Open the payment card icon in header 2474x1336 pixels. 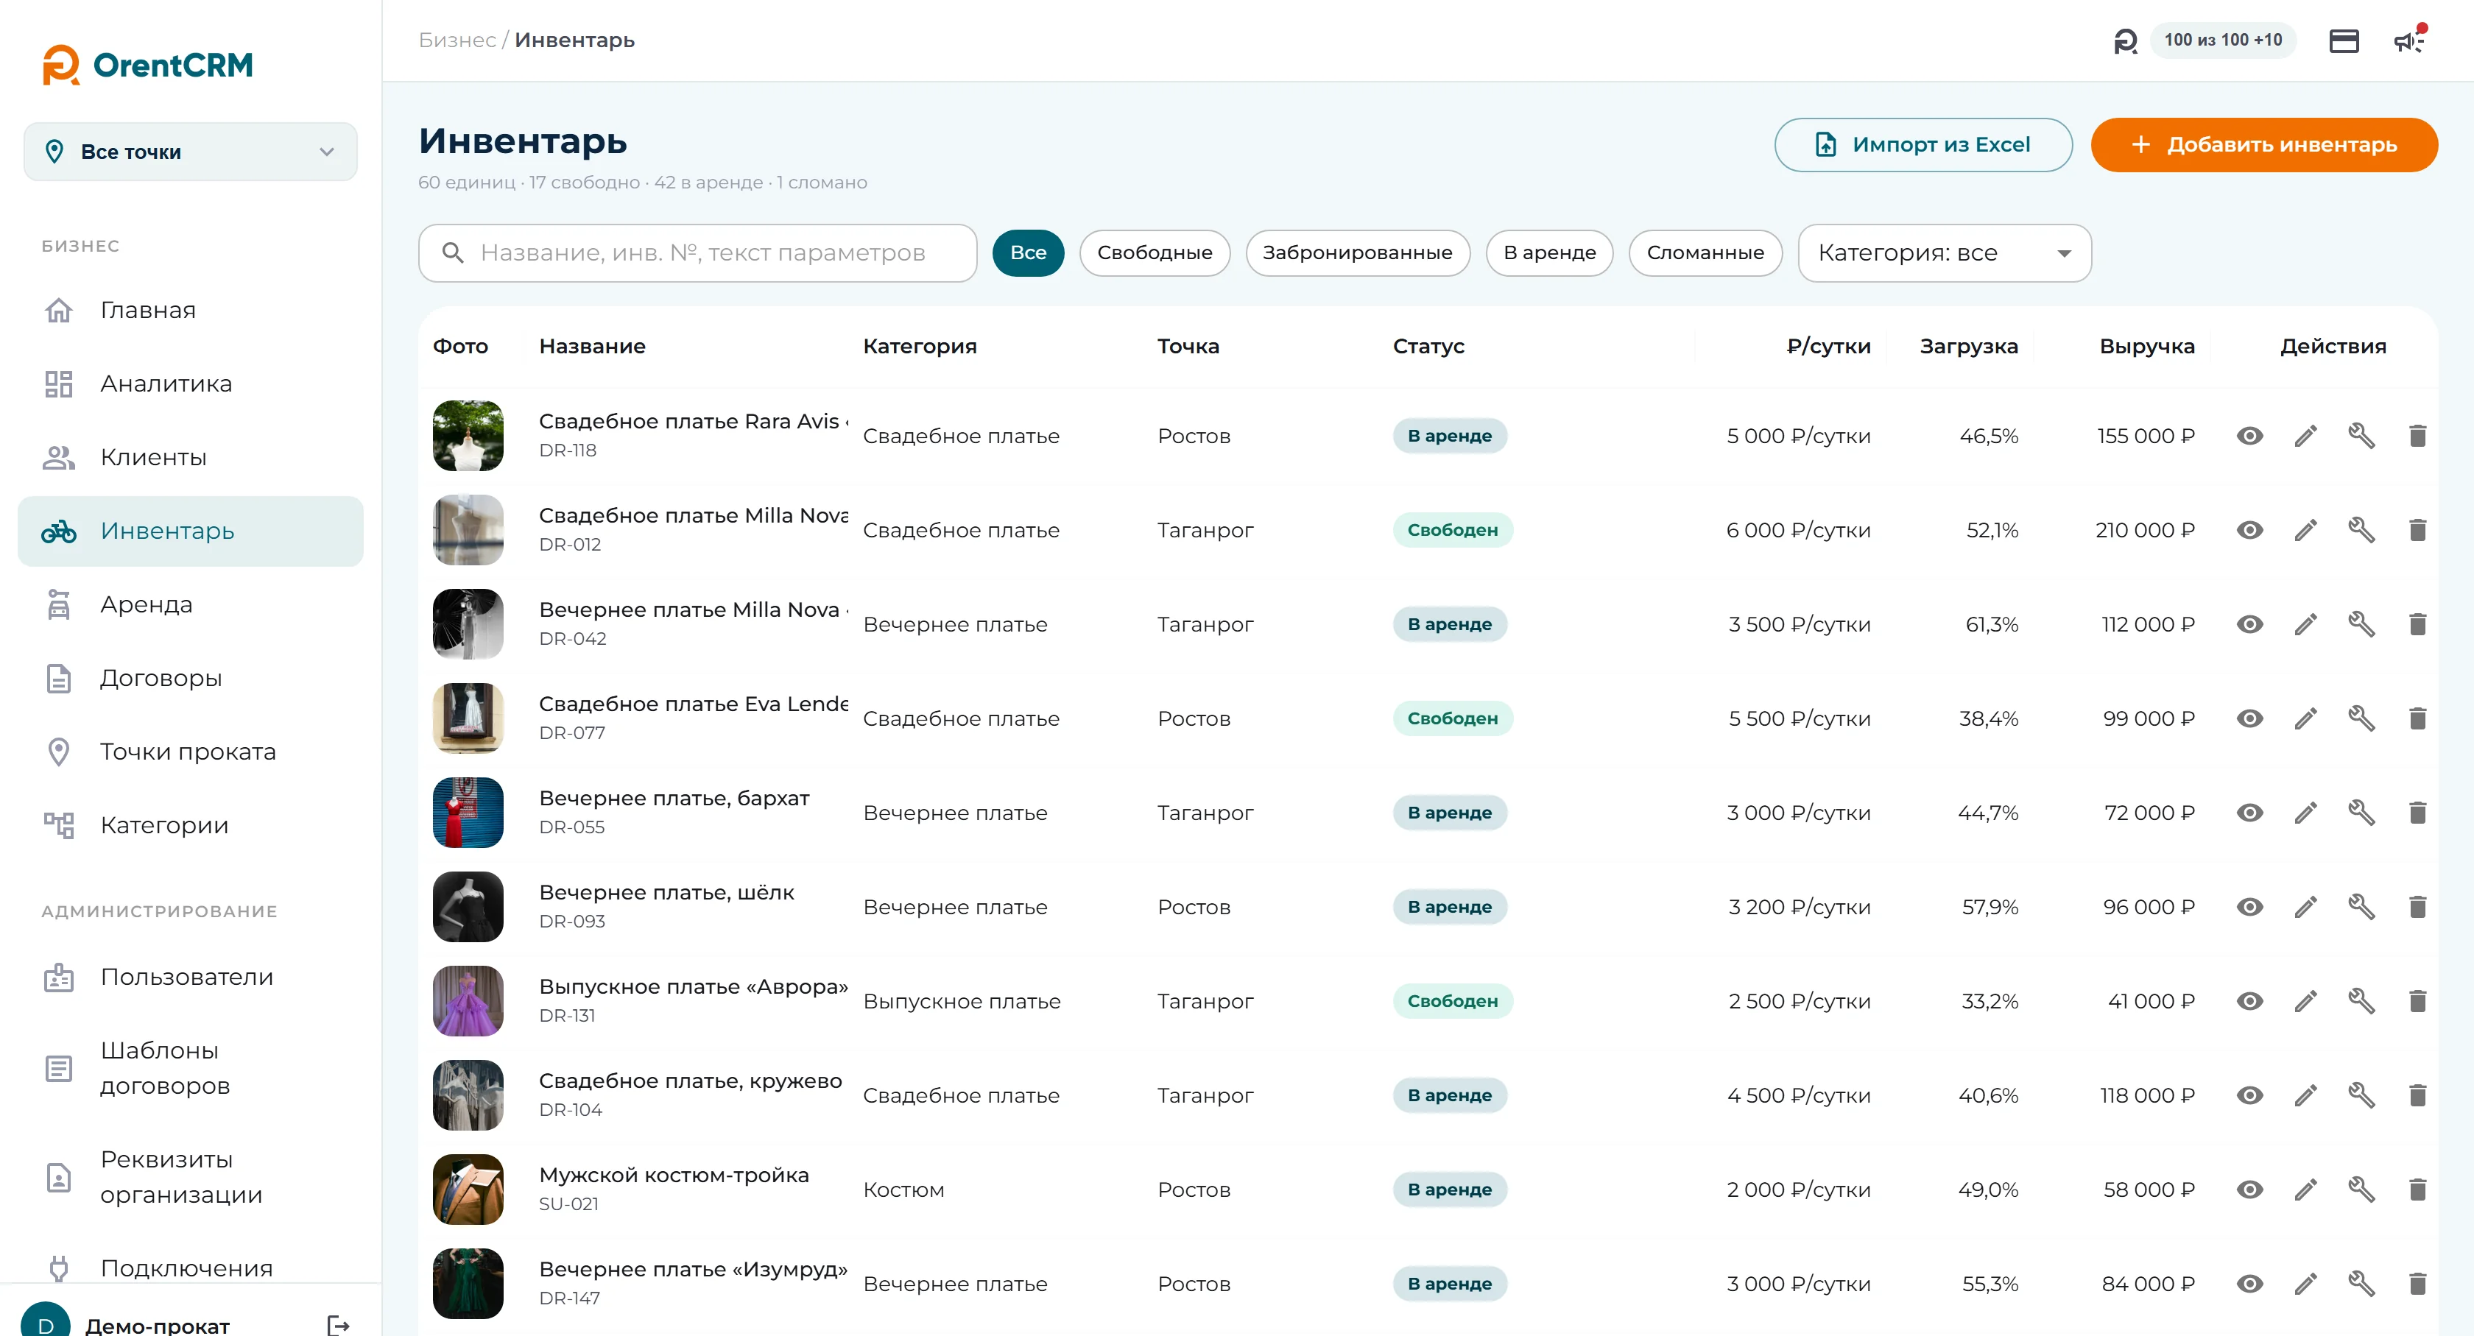tap(2344, 40)
